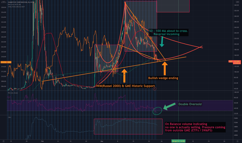Click the Feb label on the time axis
The image size is (242, 143).
point(42,141)
